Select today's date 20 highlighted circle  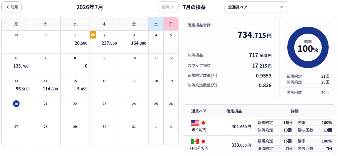click(16, 104)
